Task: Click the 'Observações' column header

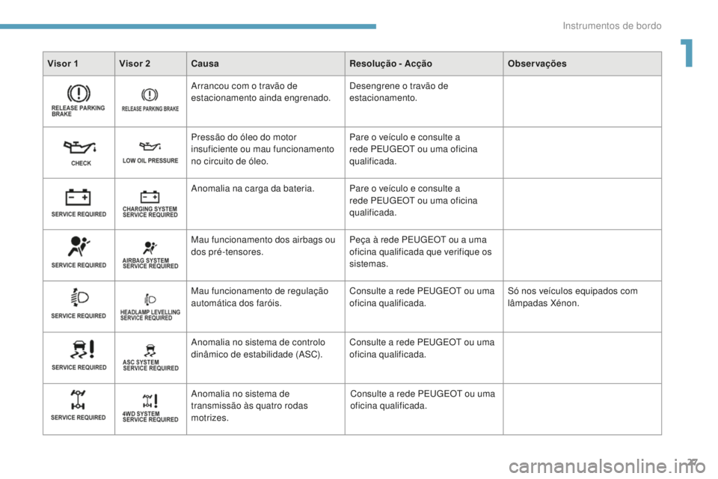Action: pos(537,64)
